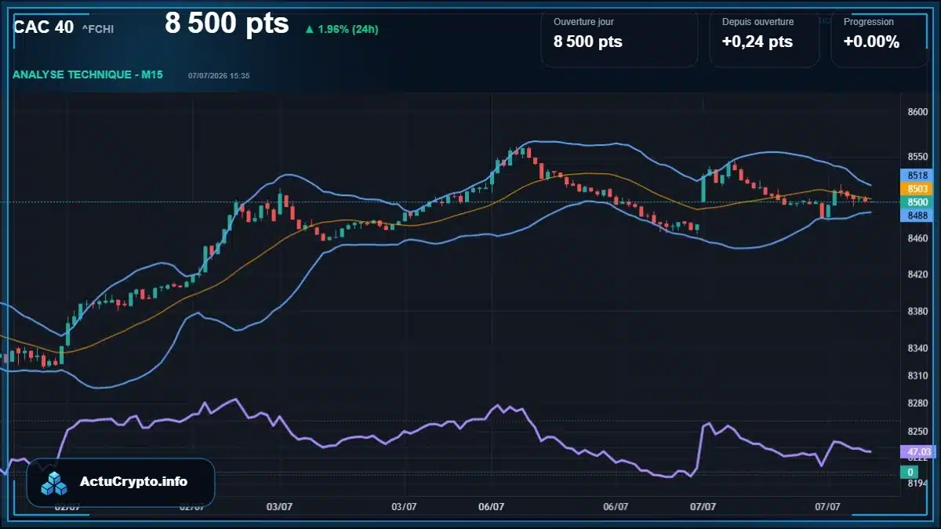Open the Progression card
This screenshot has height=529, width=941.
point(879,38)
